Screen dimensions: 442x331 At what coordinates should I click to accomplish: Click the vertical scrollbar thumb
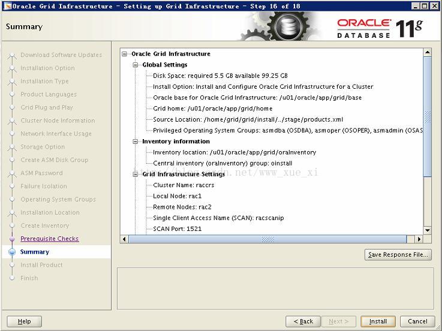pyautogui.click(x=428, y=117)
